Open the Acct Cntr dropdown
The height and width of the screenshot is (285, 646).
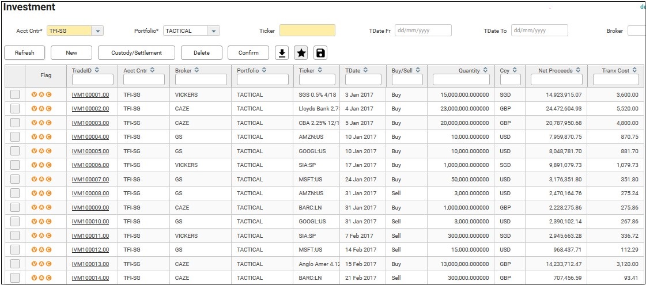tap(97, 31)
